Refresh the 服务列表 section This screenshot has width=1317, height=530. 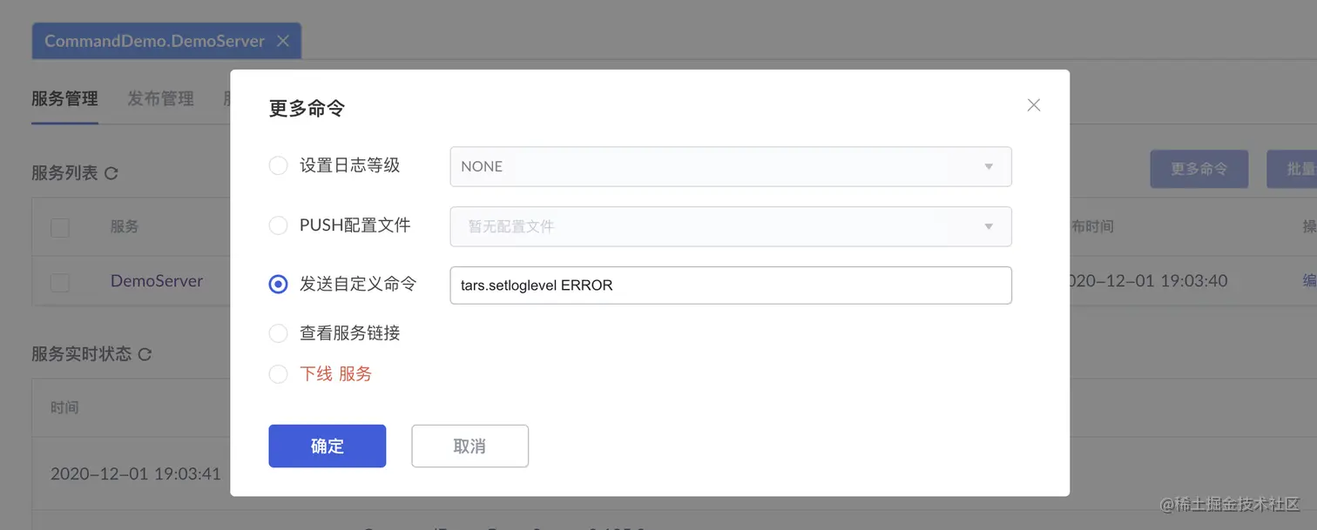tap(111, 173)
